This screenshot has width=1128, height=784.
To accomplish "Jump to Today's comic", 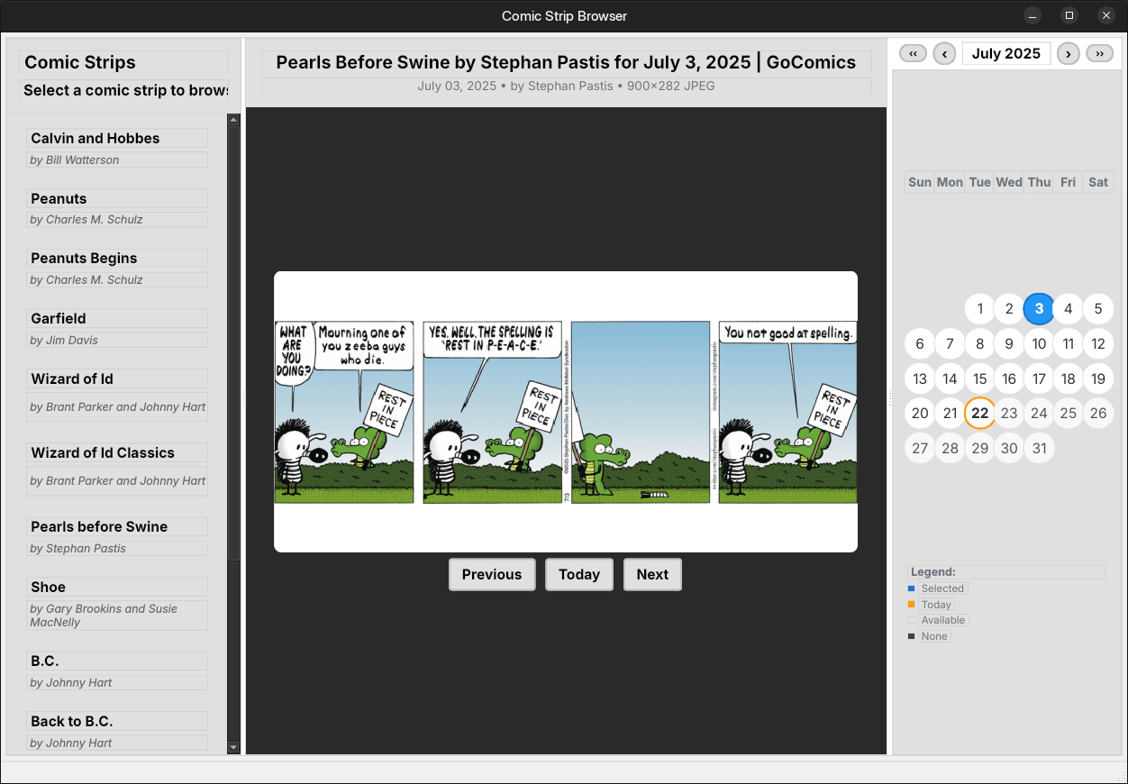I will click(579, 575).
